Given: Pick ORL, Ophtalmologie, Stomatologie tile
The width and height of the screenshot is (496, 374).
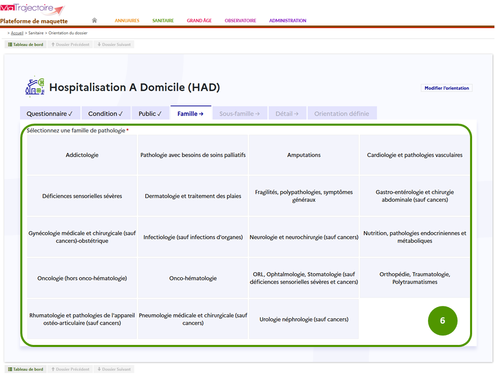Looking at the screenshot, I should (x=304, y=278).
